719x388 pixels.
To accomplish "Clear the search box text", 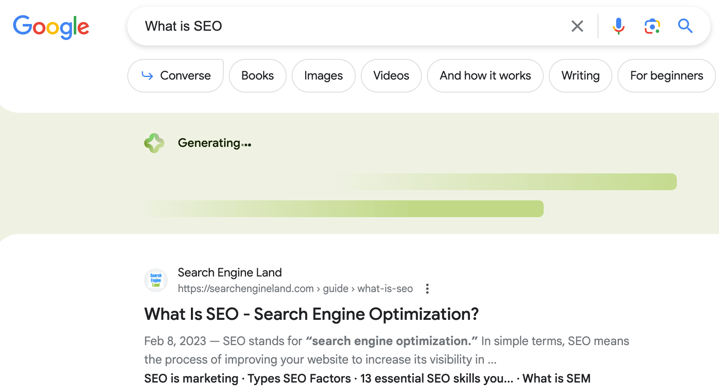I will [x=577, y=26].
